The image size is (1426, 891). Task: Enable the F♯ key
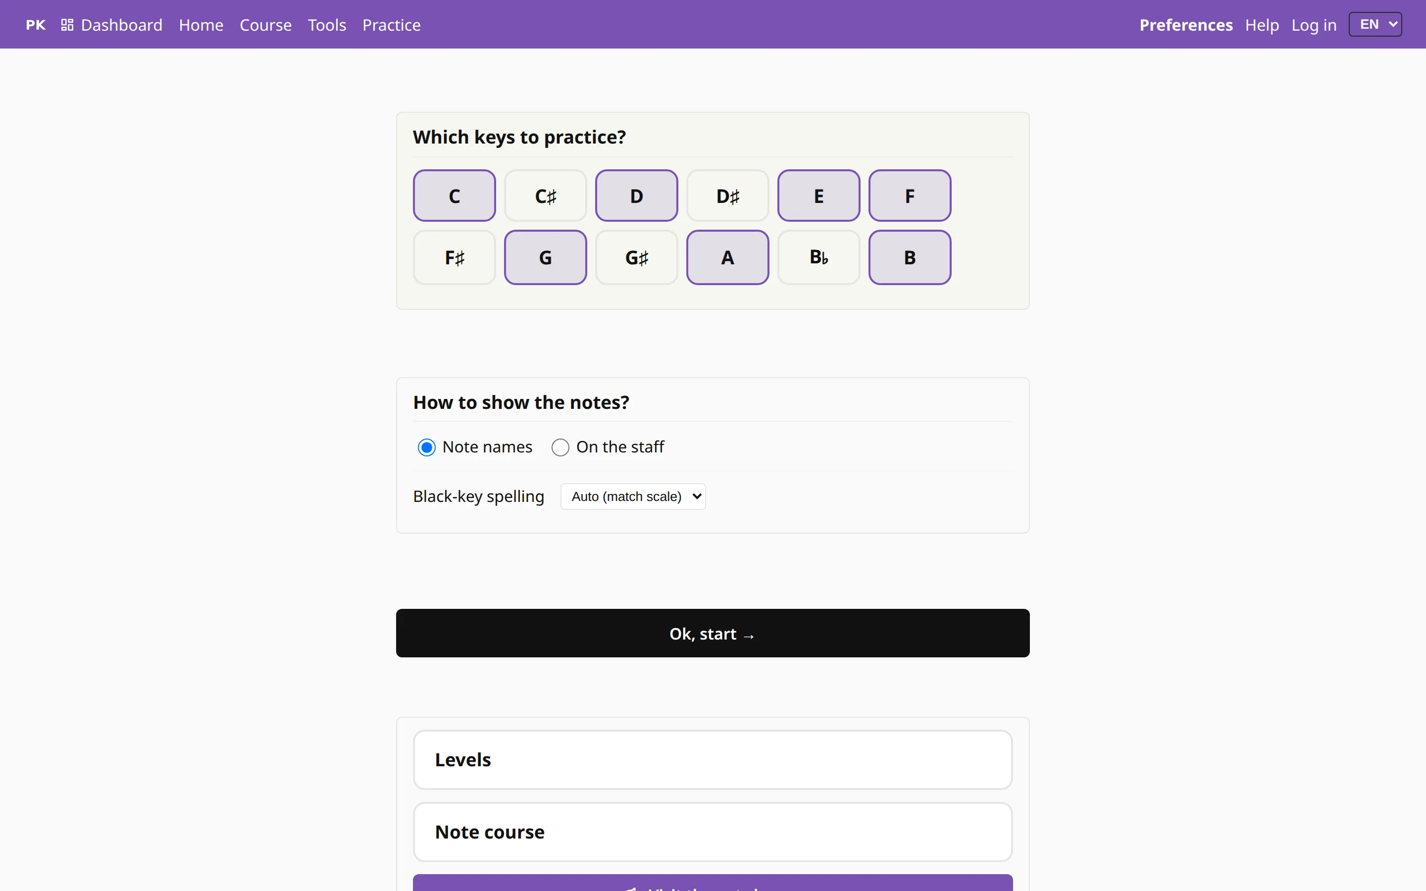click(x=455, y=257)
